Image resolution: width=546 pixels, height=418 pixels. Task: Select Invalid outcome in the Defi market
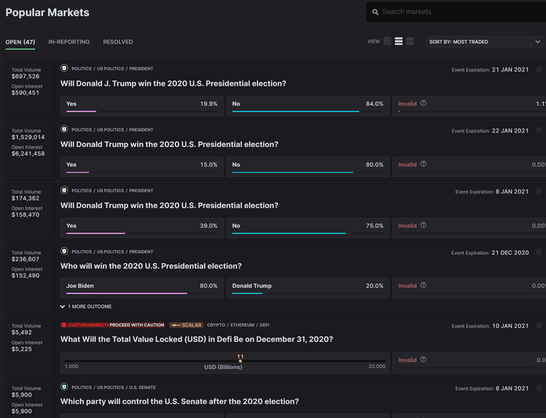tap(469, 363)
